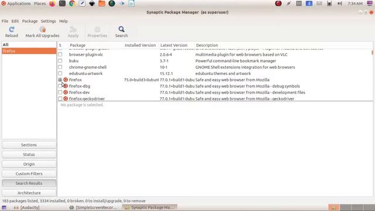The width and height of the screenshot is (375, 211).
Task: Click the clock showing 7:34 AM
Action: pyautogui.click(x=355, y=4)
